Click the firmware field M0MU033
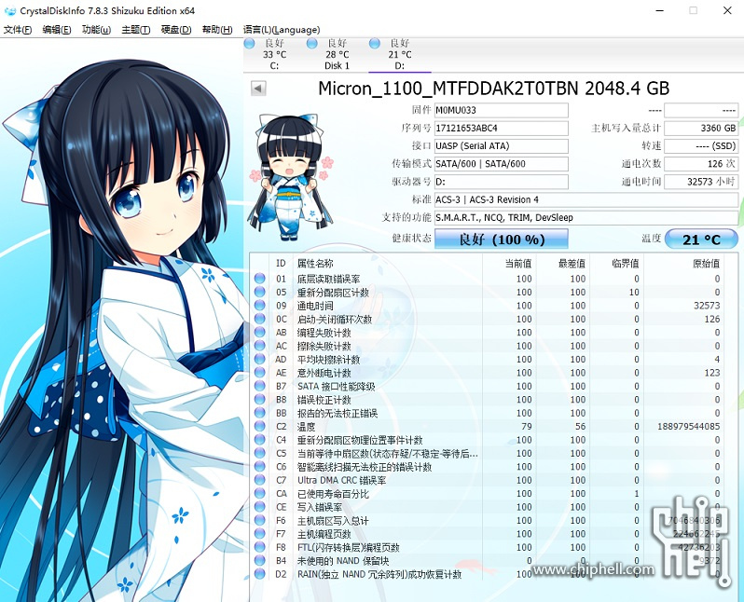 pyautogui.click(x=501, y=110)
